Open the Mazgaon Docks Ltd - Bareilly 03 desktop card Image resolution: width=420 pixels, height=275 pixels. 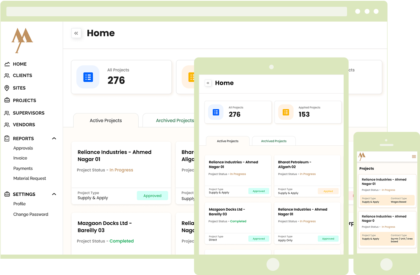click(105, 227)
